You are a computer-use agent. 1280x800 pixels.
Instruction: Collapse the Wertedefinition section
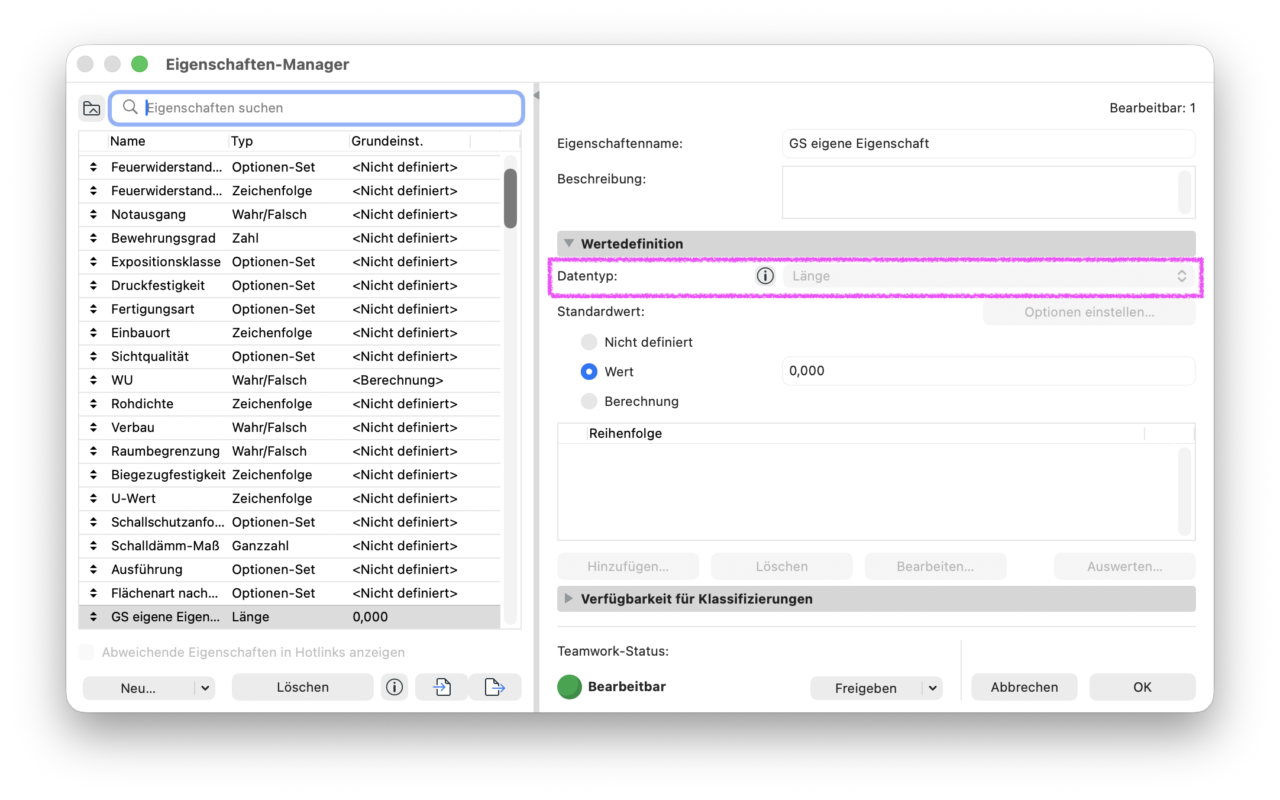click(569, 243)
